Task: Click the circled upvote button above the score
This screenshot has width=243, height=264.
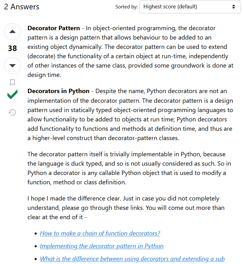Action: pos(12,31)
